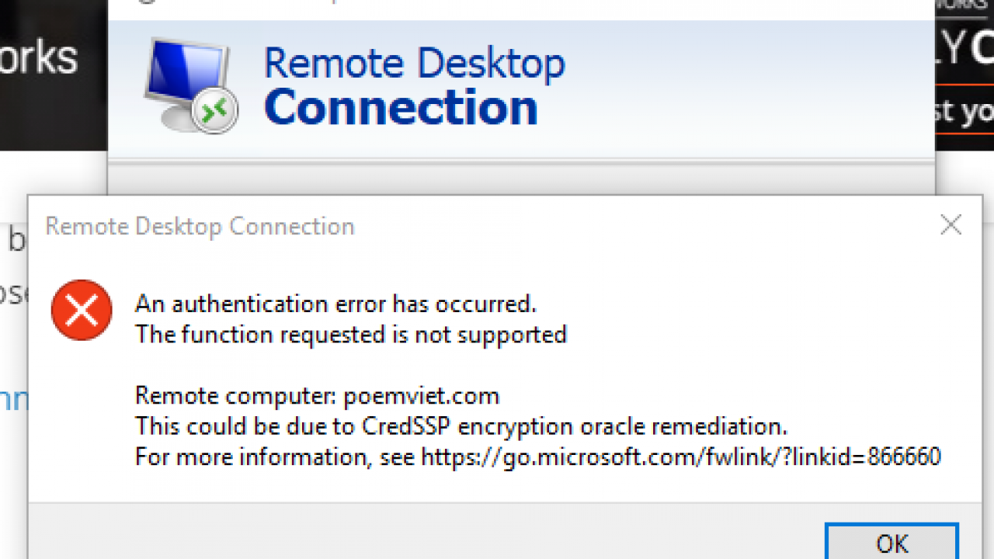This screenshot has width=994, height=559.
Task: Click the green arrows badge on the monitor icon
Action: point(214,113)
